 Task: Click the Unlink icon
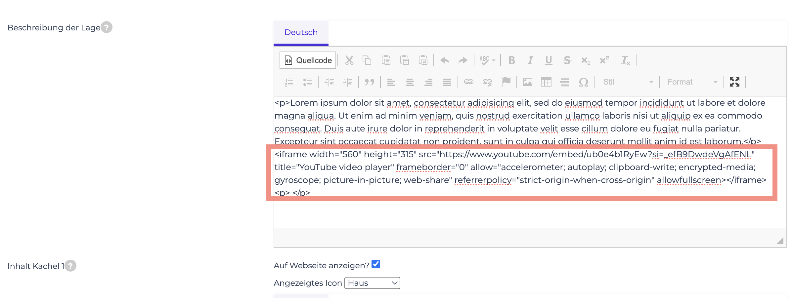tap(487, 82)
